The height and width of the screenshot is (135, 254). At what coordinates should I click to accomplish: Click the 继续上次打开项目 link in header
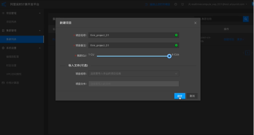160,4
